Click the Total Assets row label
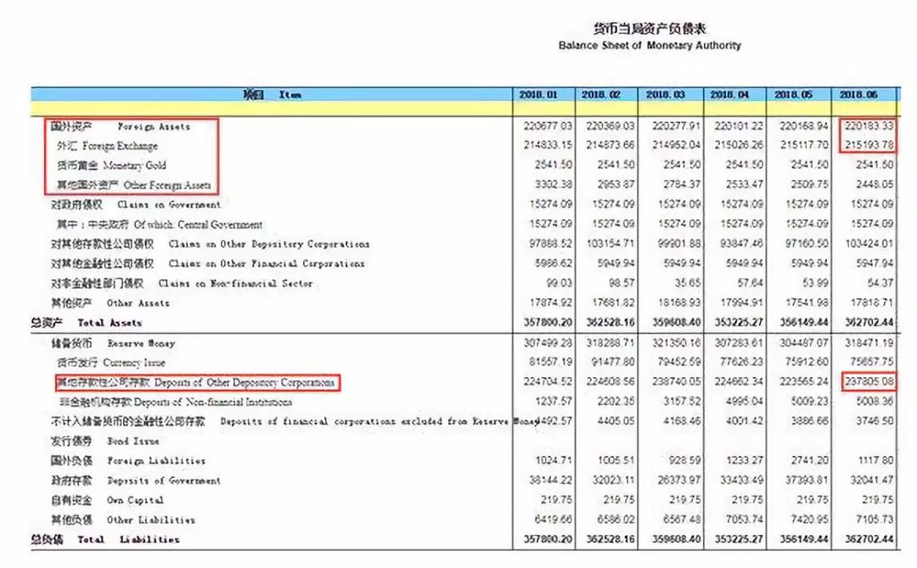The height and width of the screenshot is (568, 917). pos(87,323)
